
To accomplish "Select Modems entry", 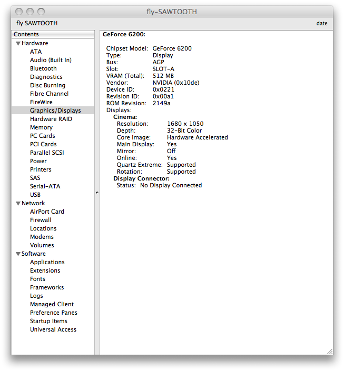I will coord(42,237).
